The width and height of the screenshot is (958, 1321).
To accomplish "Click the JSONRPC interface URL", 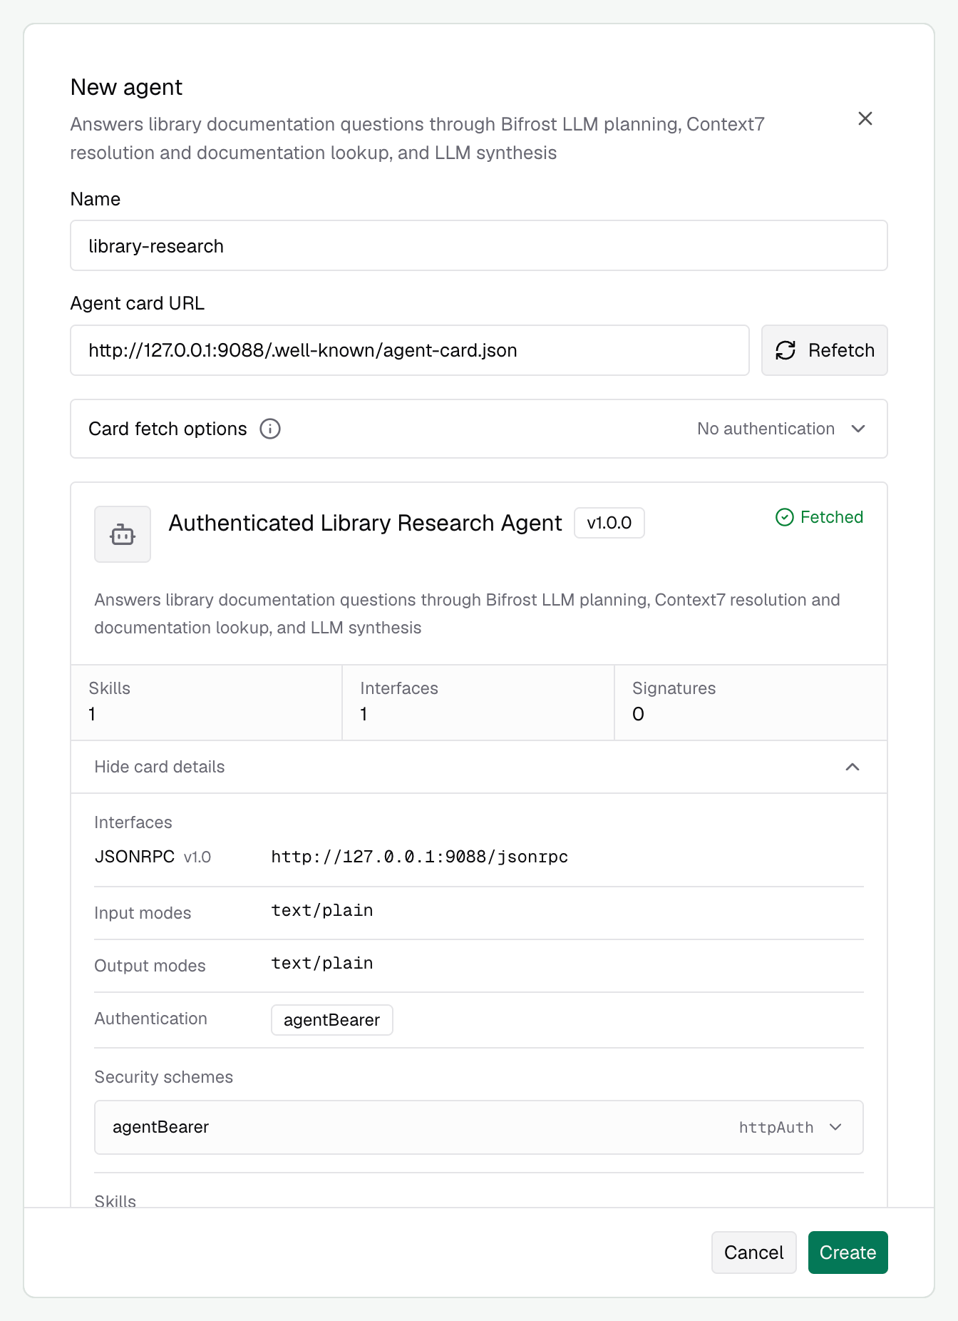I will click(420, 857).
